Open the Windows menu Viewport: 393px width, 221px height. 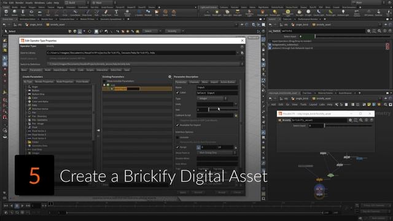(x=39, y=2)
